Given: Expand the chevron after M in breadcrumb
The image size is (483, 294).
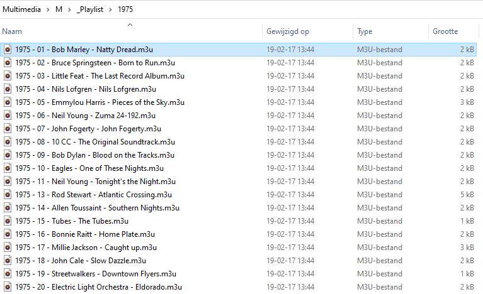Looking at the screenshot, I should click(x=70, y=10).
